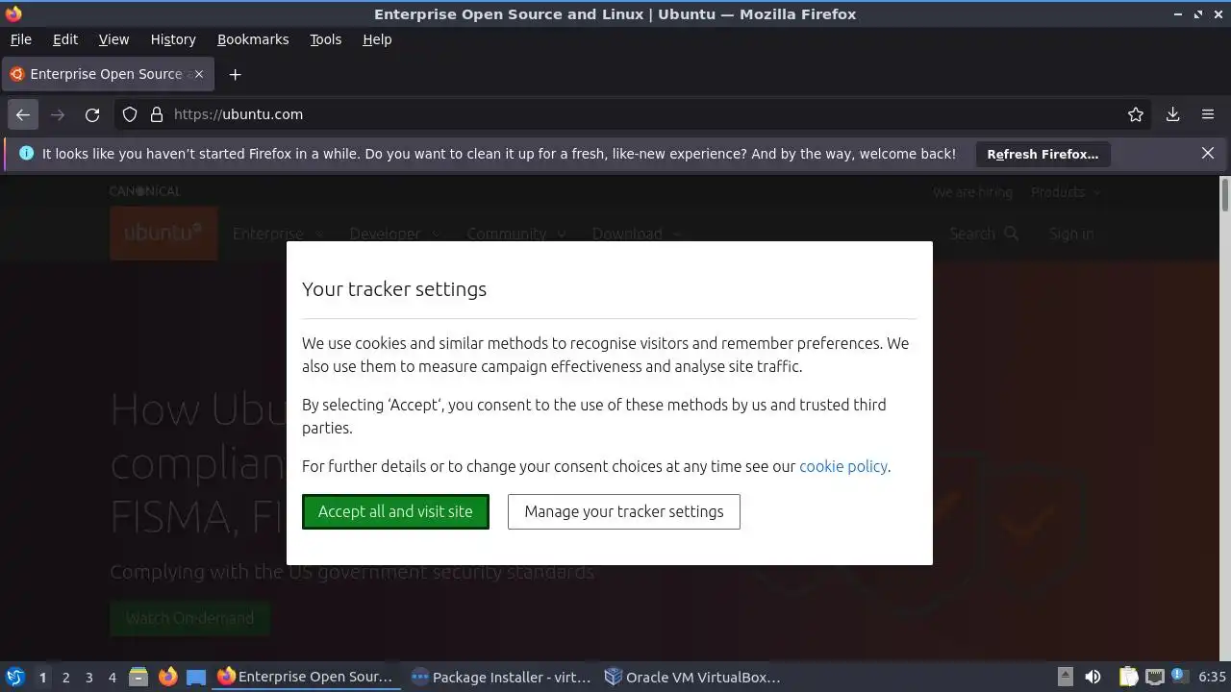Open the File menu
This screenshot has width=1231, height=692.
[x=20, y=39]
